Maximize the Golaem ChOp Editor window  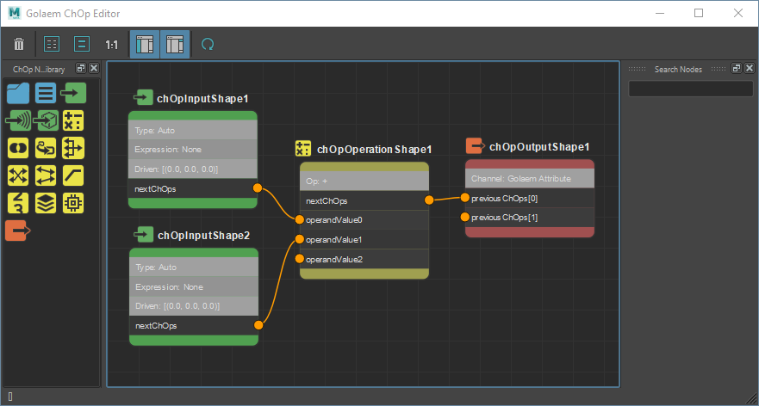[699, 13]
